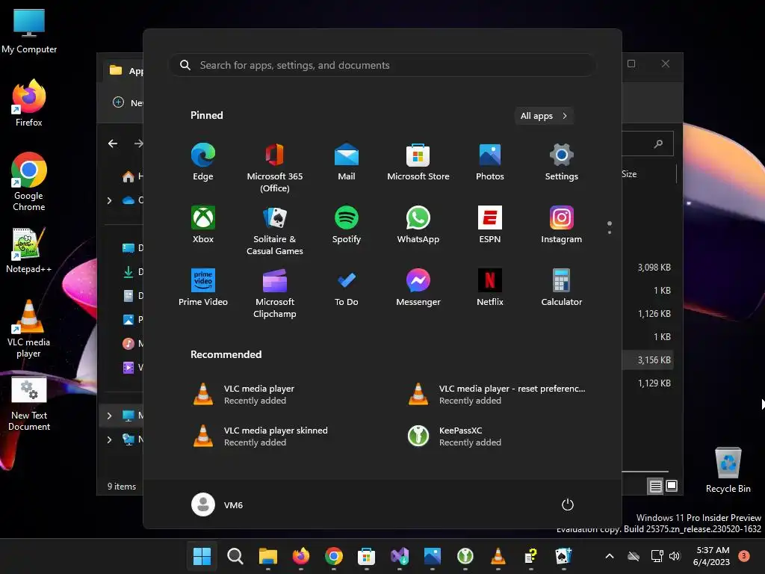Go back in File Explorer window

[113, 143]
